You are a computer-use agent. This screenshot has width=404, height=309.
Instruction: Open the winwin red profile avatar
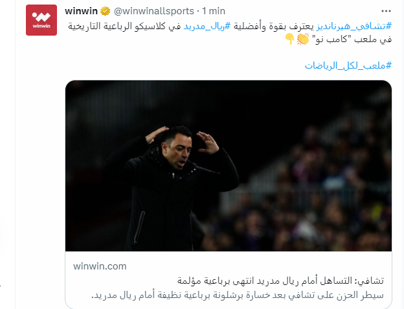pos(41,20)
